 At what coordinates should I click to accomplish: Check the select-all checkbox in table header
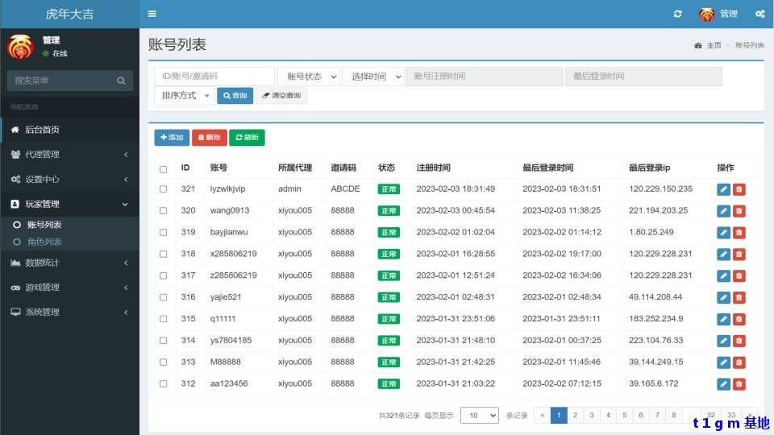pyautogui.click(x=164, y=169)
